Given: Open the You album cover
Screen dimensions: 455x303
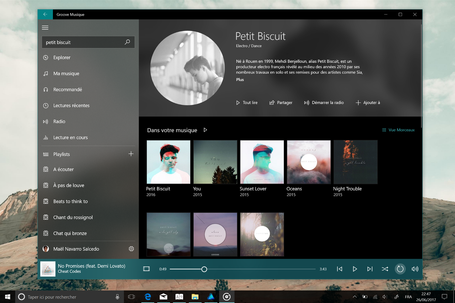Looking at the screenshot, I should tap(215, 162).
